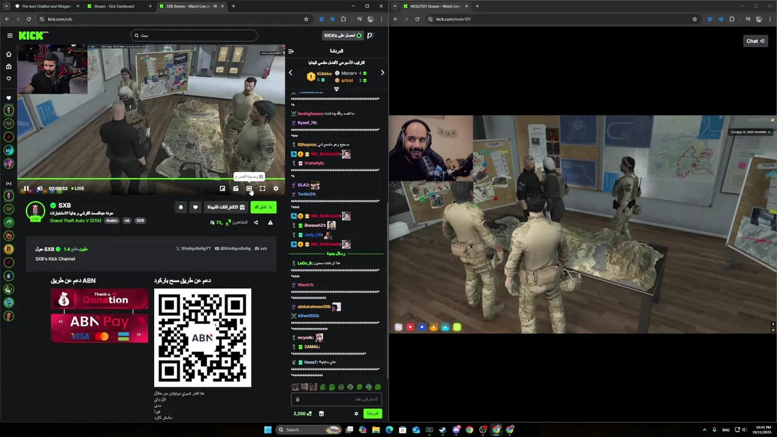Select MOLO101 Stream browser tab

435,6
